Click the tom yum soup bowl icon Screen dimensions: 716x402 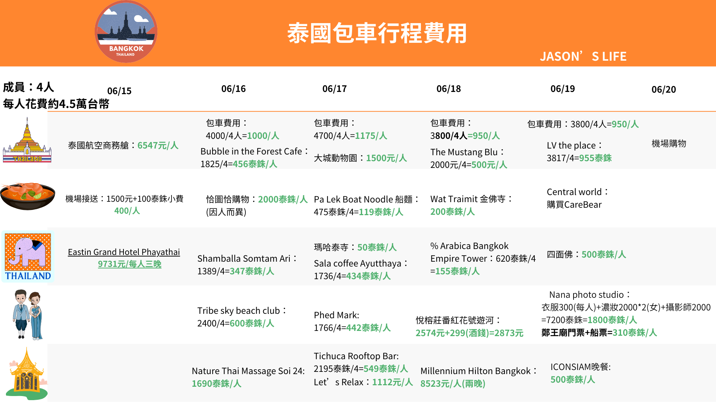[28, 196]
